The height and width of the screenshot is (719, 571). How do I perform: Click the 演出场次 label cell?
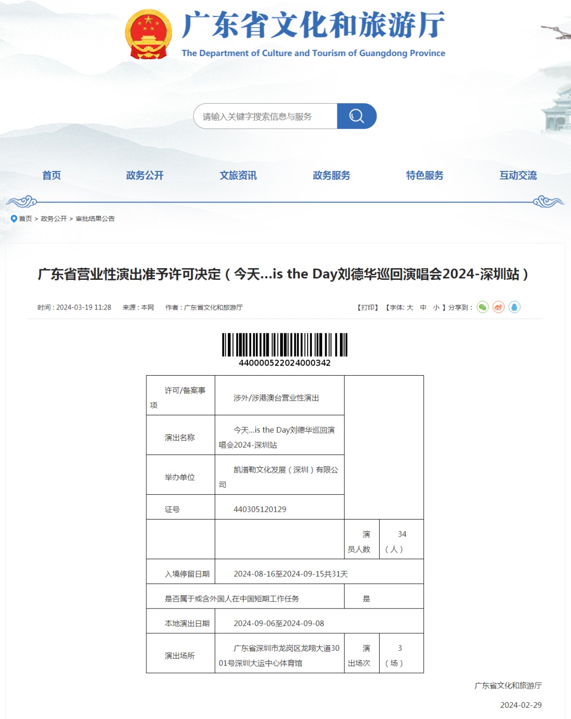[x=362, y=653]
